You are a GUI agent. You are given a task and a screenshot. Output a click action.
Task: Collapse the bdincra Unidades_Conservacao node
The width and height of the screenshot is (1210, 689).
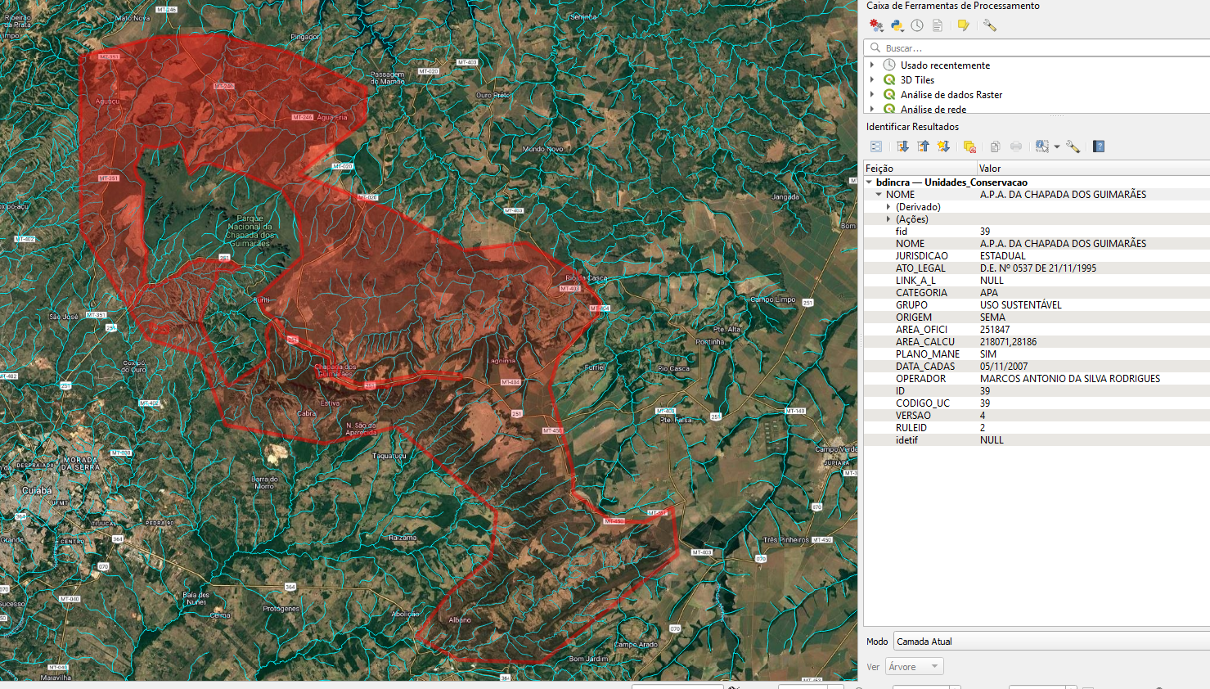tap(869, 182)
